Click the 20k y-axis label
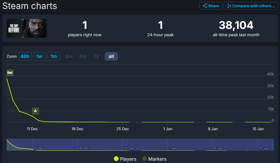Image resolution: width=280 pixels, height=163 pixels. [x=270, y=97]
